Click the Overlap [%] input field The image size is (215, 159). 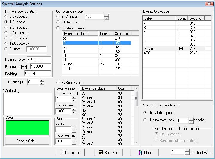33,82
